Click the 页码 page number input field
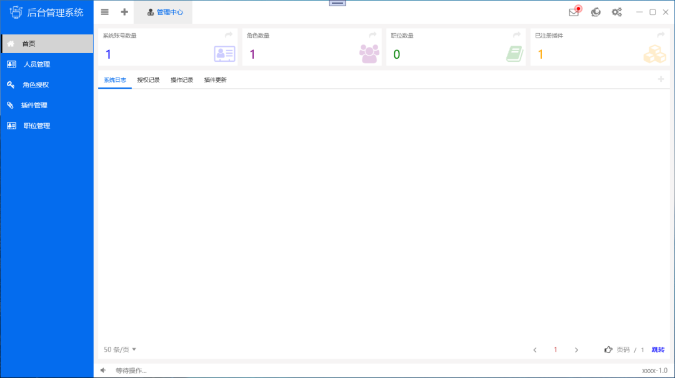 click(x=625, y=350)
